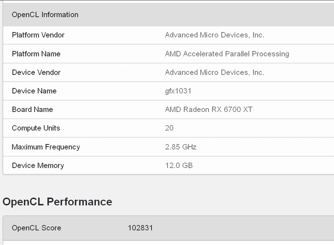Click the 2.85 GHz frequency value
Viewport: 334px width, 245px height.
click(x=181, y=147)
